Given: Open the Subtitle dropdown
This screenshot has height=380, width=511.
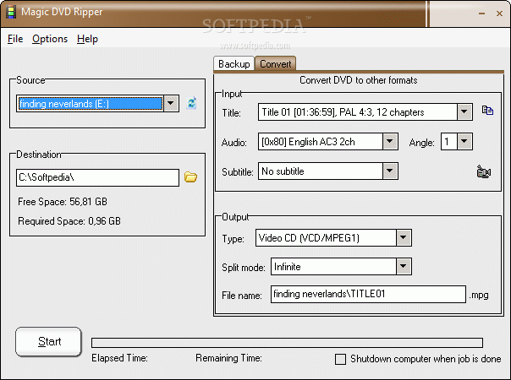Looking at the screenshot, I should pyautogui.click(x=390, y=171).
